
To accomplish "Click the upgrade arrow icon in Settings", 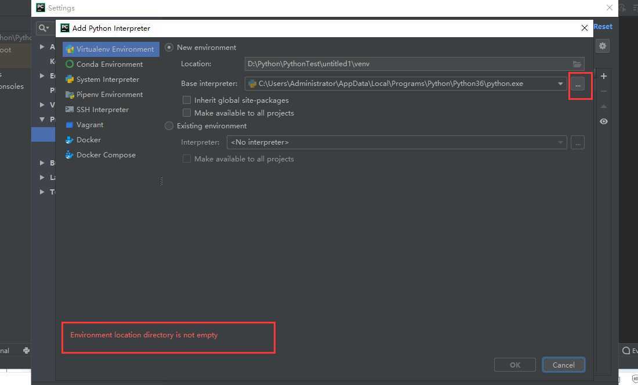I will tap(604, 106).
